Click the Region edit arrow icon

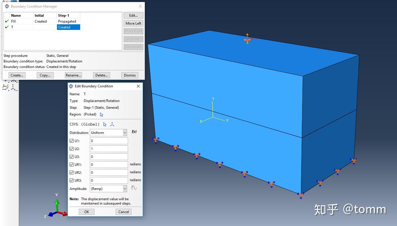point(101,115)
